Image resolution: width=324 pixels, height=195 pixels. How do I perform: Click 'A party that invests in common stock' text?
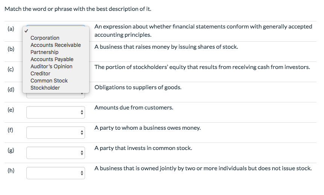143,148
